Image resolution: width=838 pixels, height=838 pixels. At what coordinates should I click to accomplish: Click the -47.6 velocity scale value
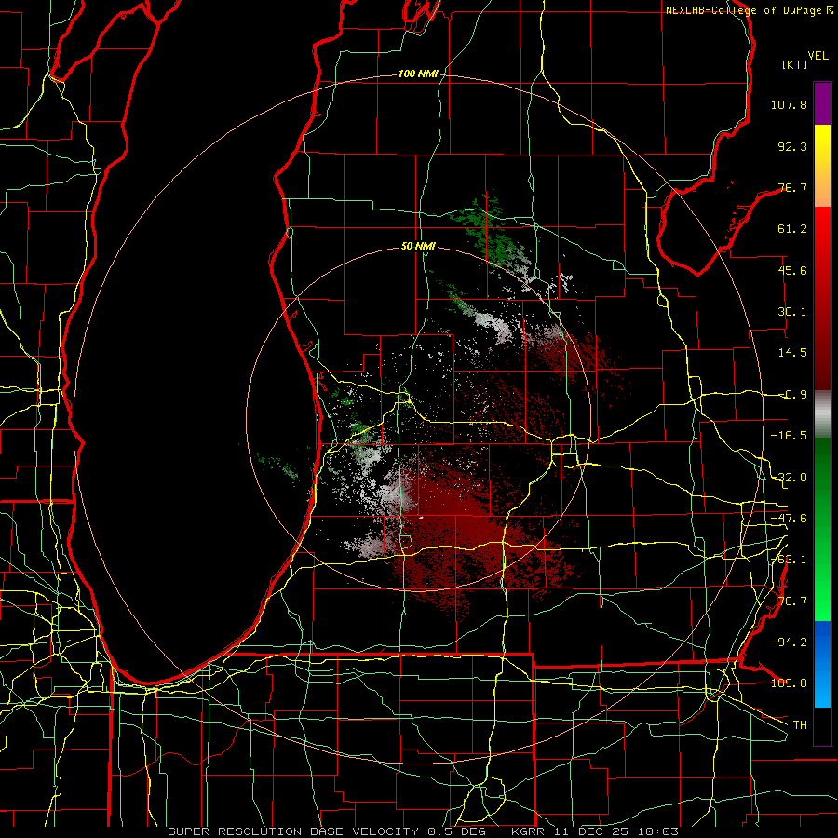click(x=789, y=519)
